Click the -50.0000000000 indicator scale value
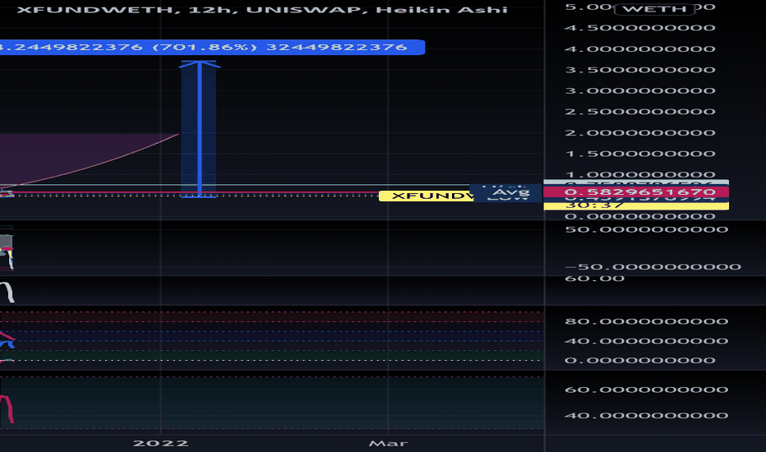Viewport: 766px width, 452px height. coord(653,267)
